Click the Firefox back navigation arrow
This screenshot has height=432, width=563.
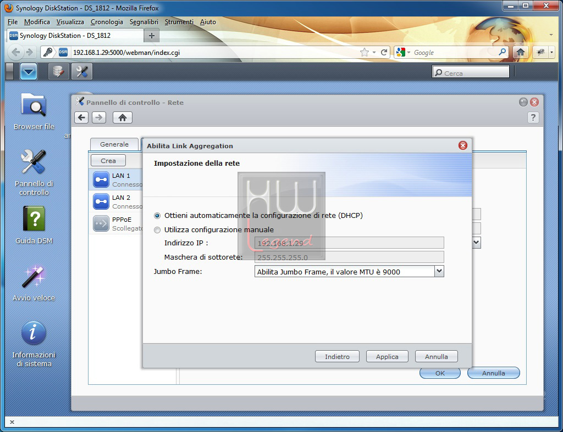pos(15,52)
